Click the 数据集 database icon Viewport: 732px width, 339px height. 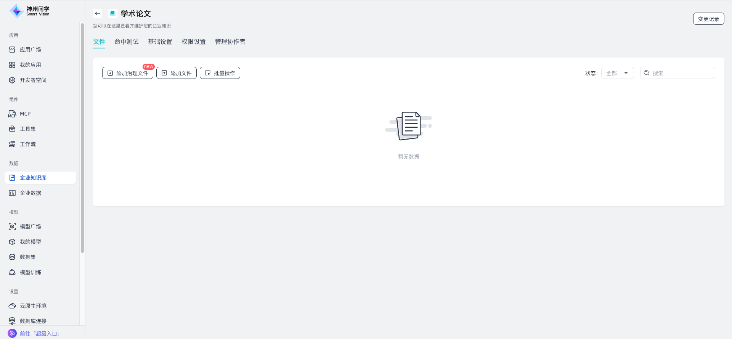12,257
